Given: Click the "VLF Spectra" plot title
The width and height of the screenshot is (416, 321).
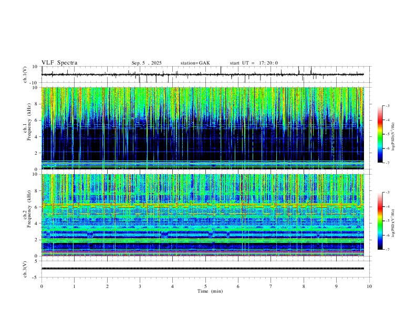Looking at the screenshot, I should pyautogui.click(x=59, y=63).
